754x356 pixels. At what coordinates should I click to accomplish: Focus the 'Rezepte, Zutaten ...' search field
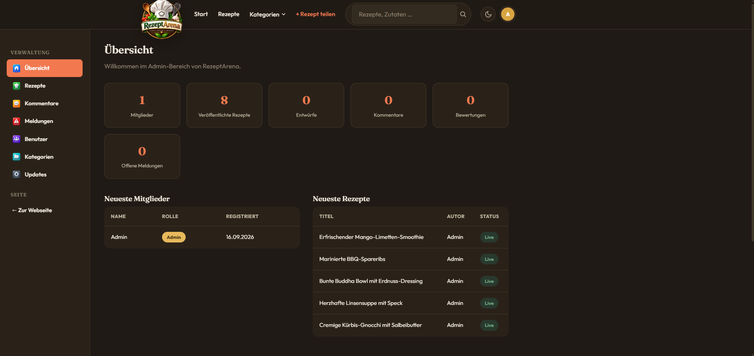click(404, 15)
